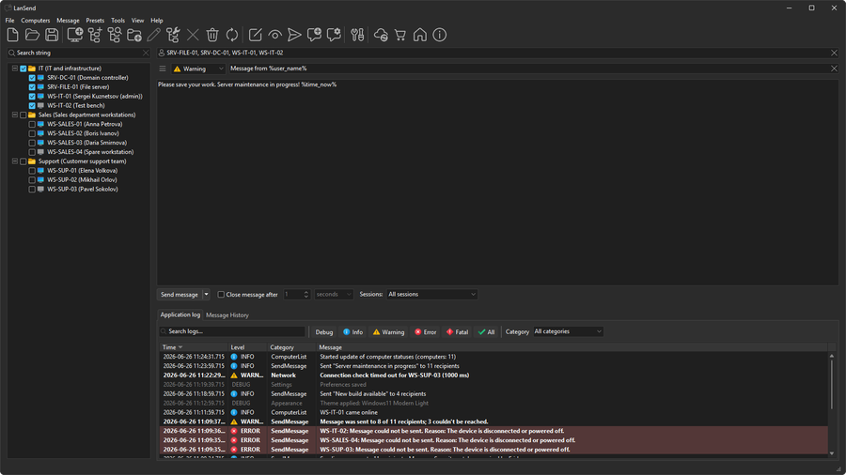Screen dimensions: 846x475
Task: Click the New file toolbar icon
Action: pos(13,35)
